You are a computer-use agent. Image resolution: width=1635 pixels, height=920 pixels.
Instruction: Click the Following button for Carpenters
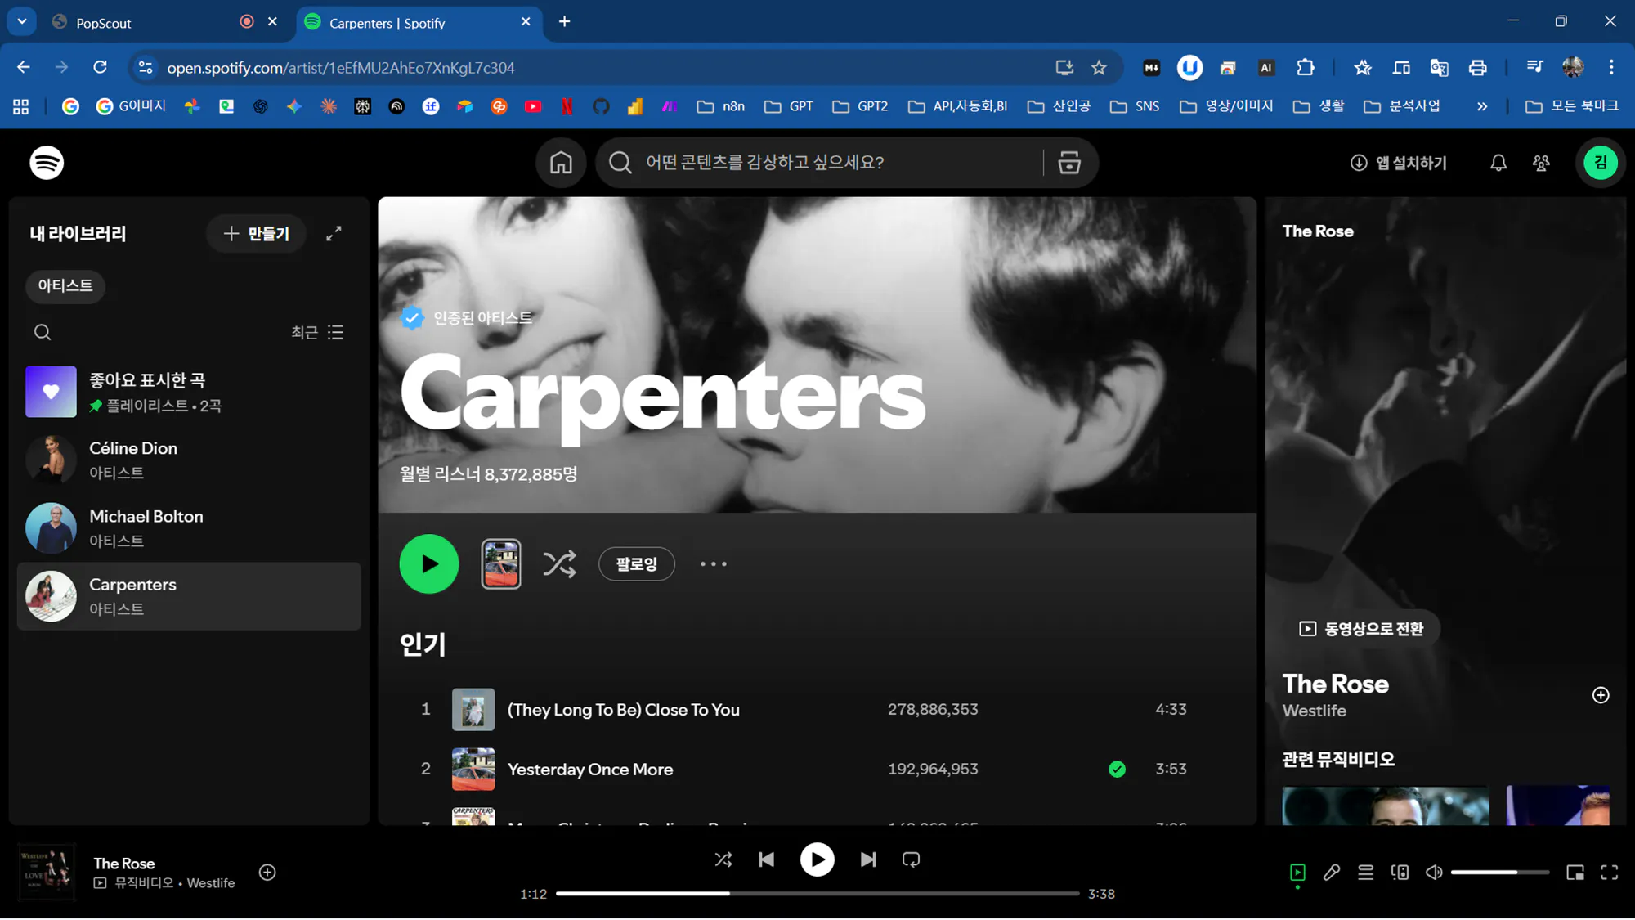tap(636, 564)
